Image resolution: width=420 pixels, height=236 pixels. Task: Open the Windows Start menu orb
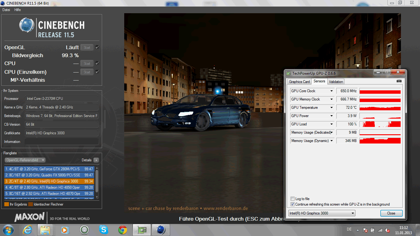8,230
